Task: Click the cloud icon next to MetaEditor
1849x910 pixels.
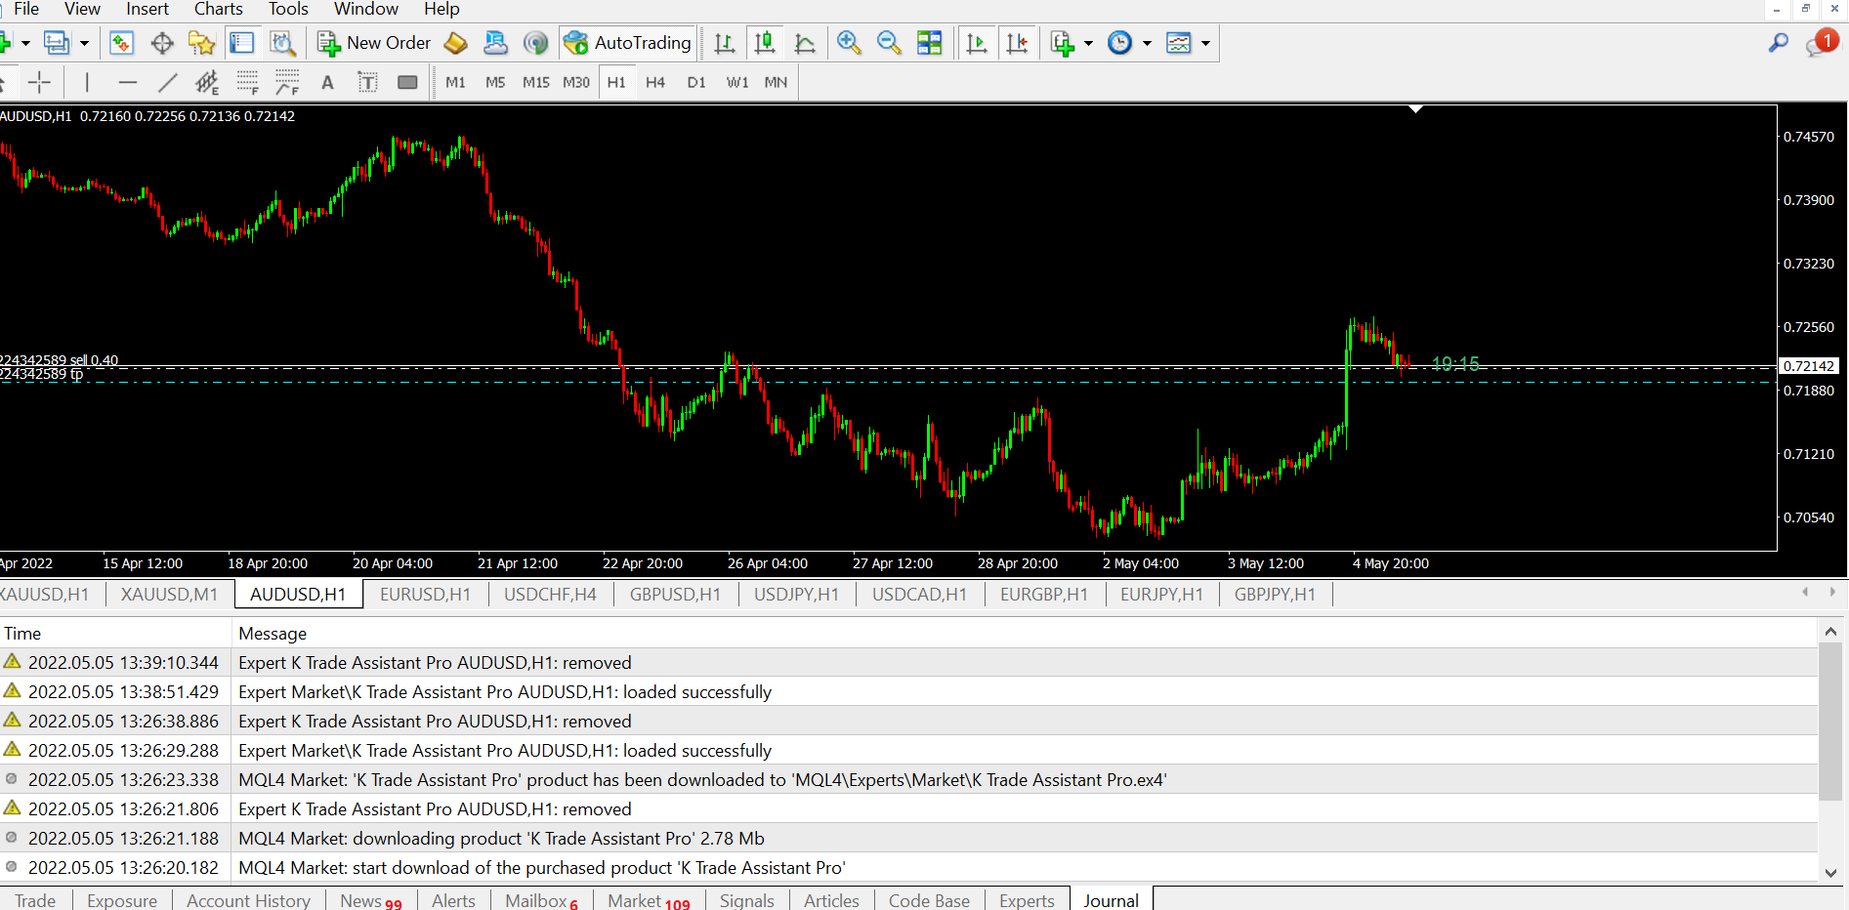Action: (496, 43)
